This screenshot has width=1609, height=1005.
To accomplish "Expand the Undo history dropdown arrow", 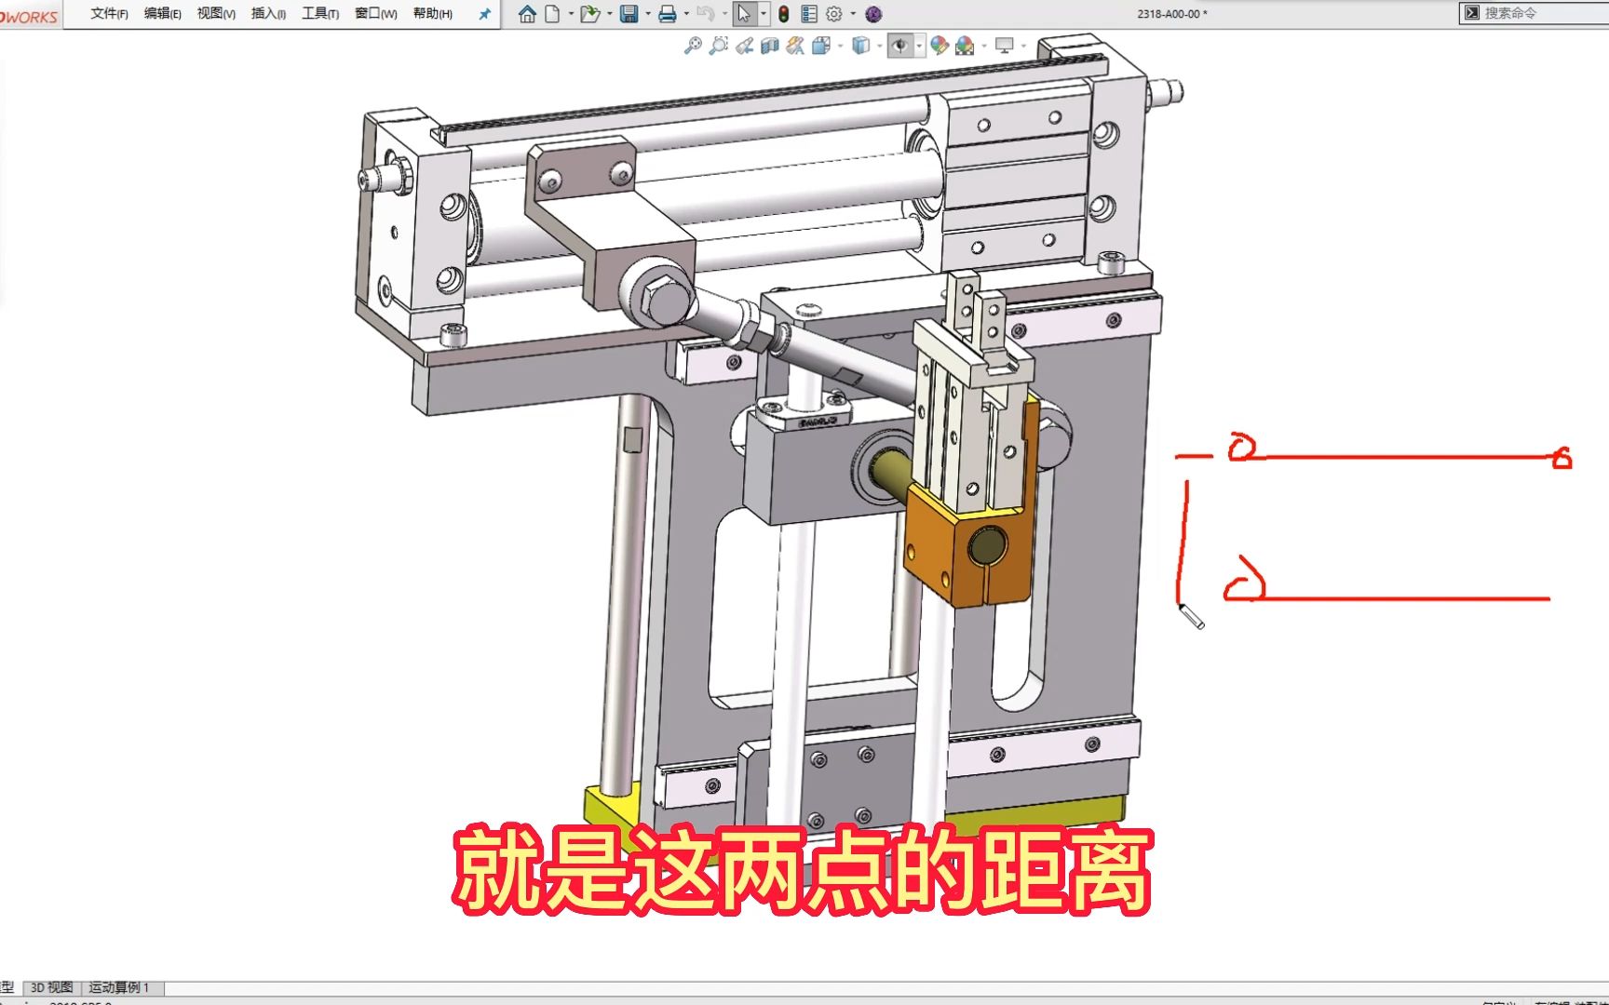I will coord(724,14).
